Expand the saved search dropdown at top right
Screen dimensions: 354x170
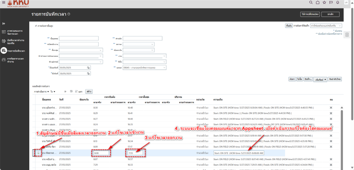[339, 25]
